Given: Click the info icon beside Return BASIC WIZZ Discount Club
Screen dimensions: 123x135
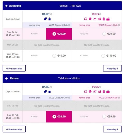Looking at the screenshot, I should [69, 98].
